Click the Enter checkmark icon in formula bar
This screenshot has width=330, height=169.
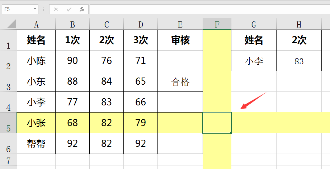click(69, 9)
